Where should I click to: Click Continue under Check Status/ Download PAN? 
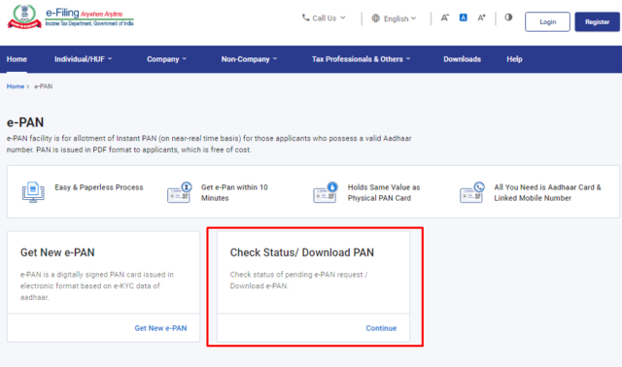[381, 328]
